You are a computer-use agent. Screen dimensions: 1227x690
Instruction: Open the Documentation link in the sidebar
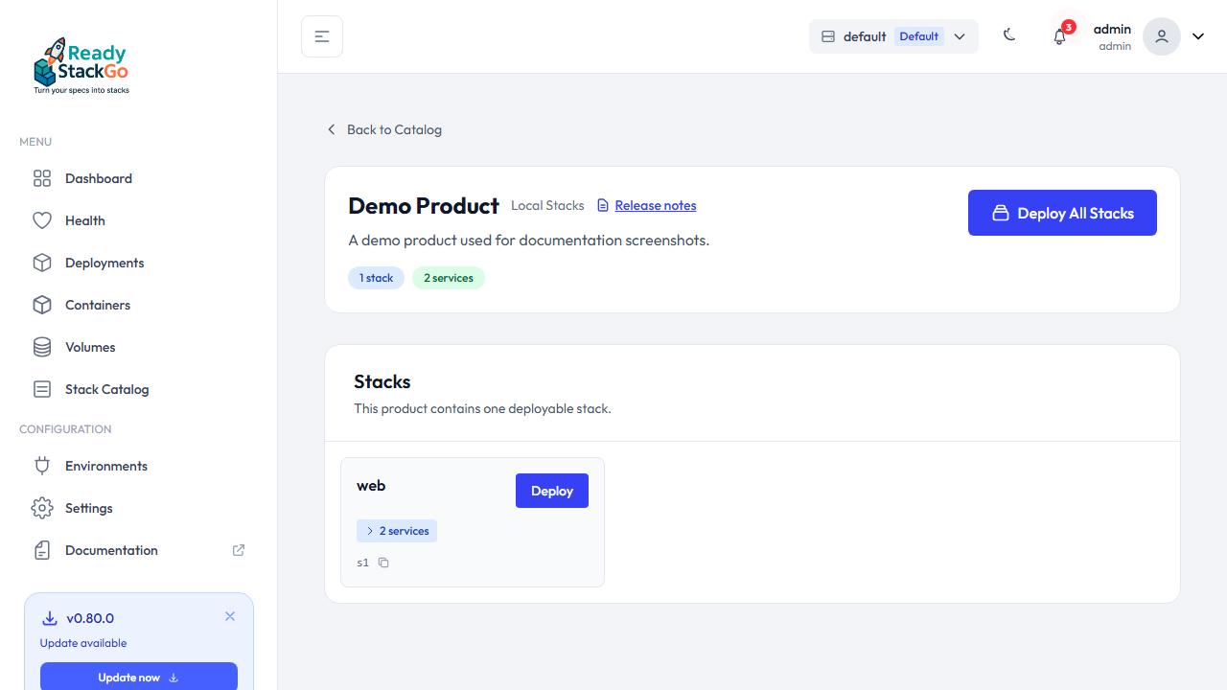point(139,550)
